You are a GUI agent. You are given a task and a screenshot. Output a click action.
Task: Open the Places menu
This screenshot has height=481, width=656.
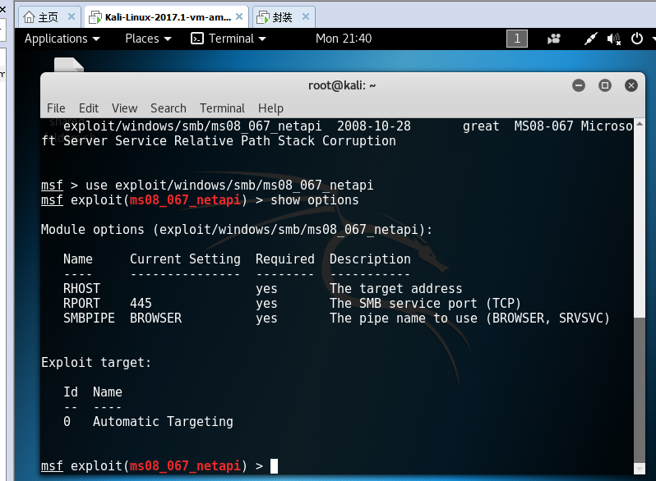click(x=148, y=39)
